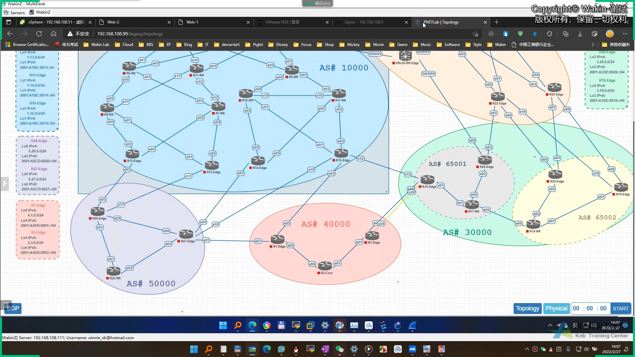
Task: Switch to the Topology view
Action: point(528,308)
